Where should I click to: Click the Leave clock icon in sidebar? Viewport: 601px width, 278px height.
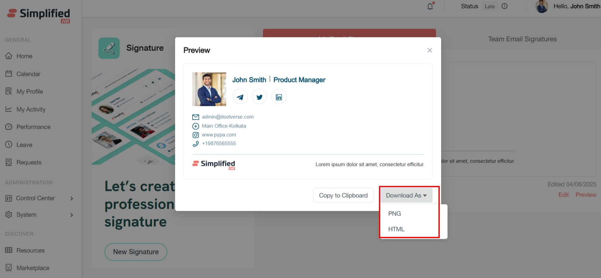pyautogui.click(x=9, y=145)
